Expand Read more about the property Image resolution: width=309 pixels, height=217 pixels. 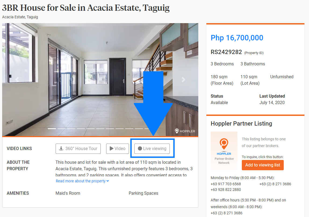click(x=82, y=181)
